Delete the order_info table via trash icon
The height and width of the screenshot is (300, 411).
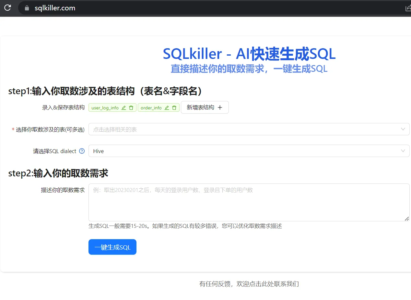tap(174, 108)
